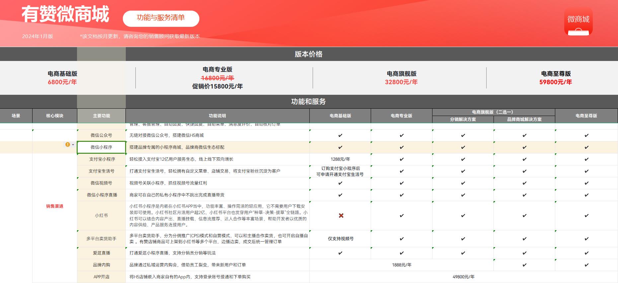Click description 打通爱逛小程序直播，支持分销员分销等玩法
This screenshot has height=283, width=618.
click(173, 253)
